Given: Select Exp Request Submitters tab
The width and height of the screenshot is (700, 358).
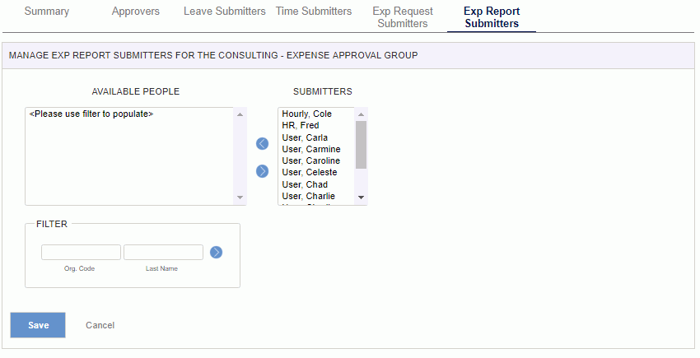Looking at the screenshot, I should tap(403, 17).
